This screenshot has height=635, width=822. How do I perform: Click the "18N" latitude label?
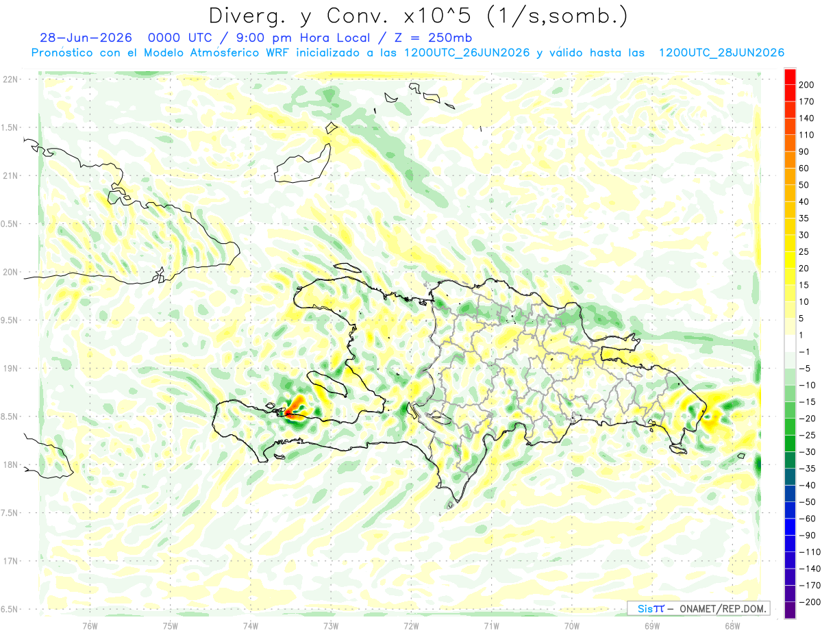coord(10,464)
